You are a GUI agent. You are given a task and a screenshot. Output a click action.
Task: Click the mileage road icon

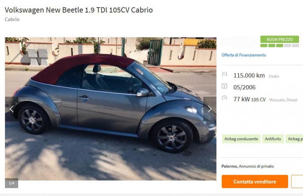[x=224, y=74]
